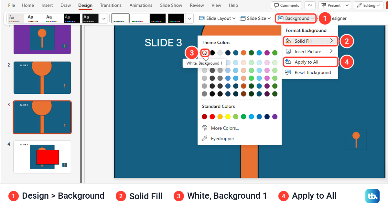This screenshot has height=209, width=388.
Task: Open the Comments pane
Action: [x=286, y=5]
